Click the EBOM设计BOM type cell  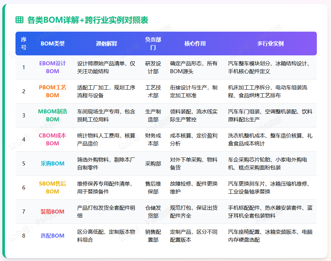coord(53,67)
